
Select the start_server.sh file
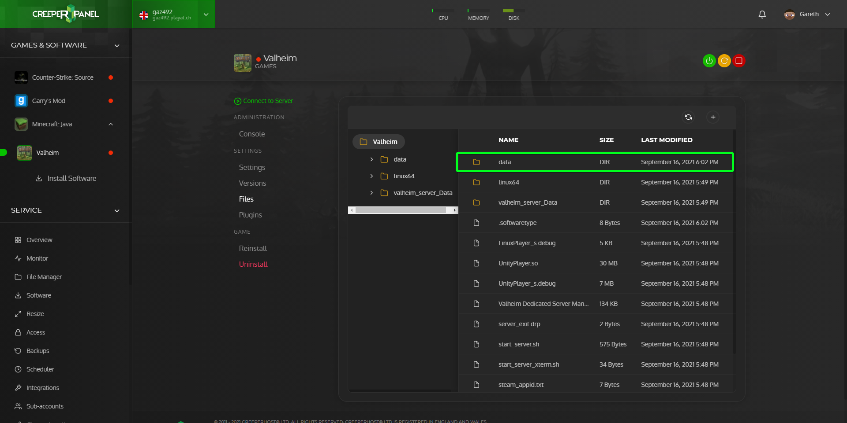[596, 344]
